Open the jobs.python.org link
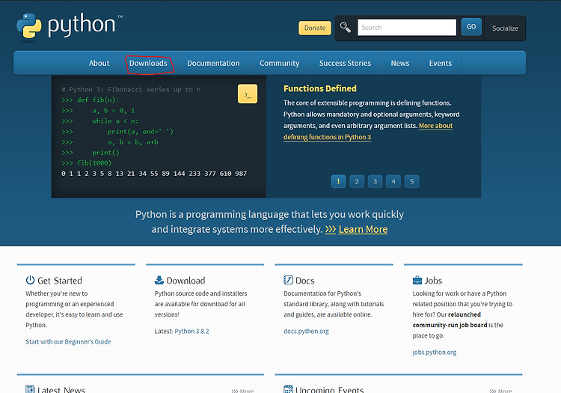Viewport: 561px width, 393px height. (x=435, y=352)
